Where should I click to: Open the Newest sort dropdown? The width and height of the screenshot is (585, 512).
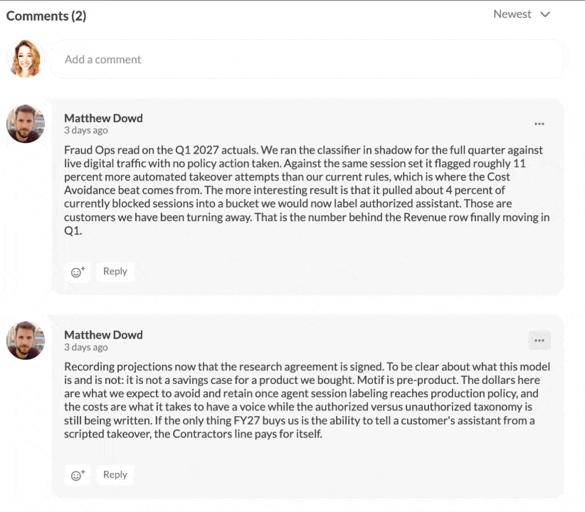point(522,14)
